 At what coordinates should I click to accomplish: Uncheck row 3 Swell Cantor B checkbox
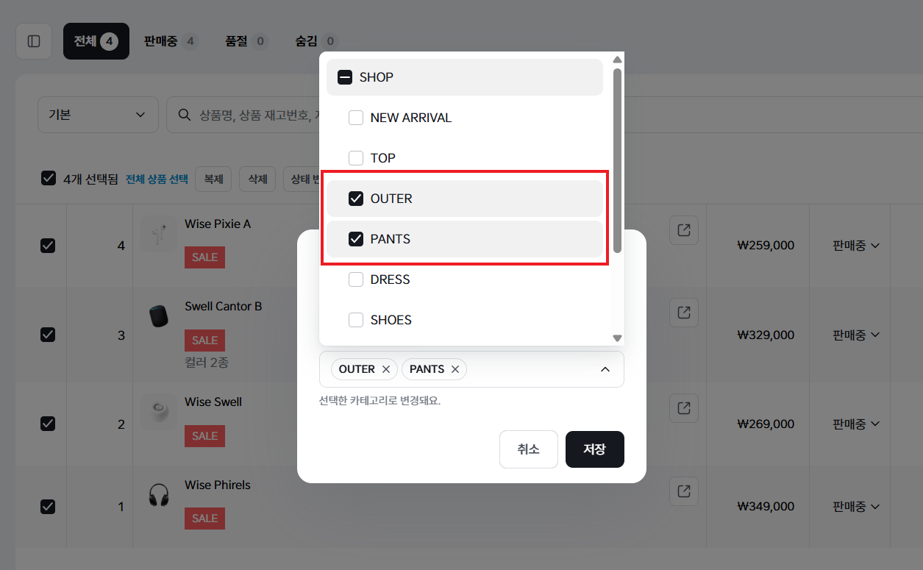point(48,335)
